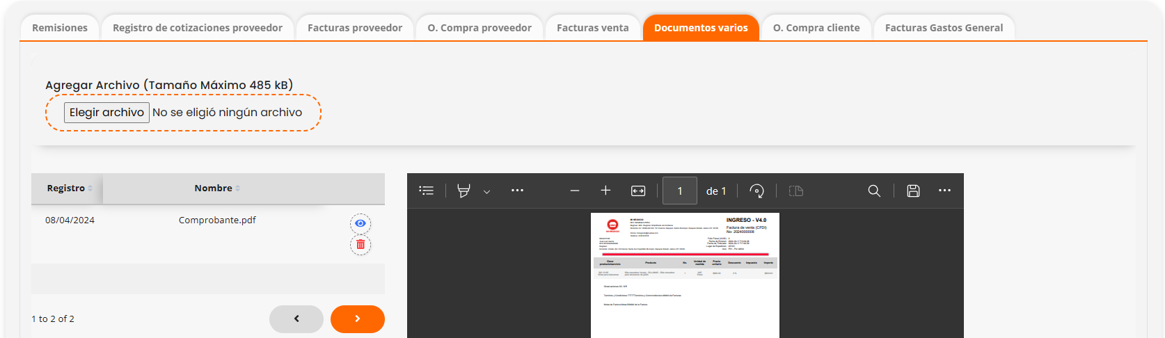1165x338 pixels.
Task: Switch to the Facturas venta tab
Action: coord(592,28)
